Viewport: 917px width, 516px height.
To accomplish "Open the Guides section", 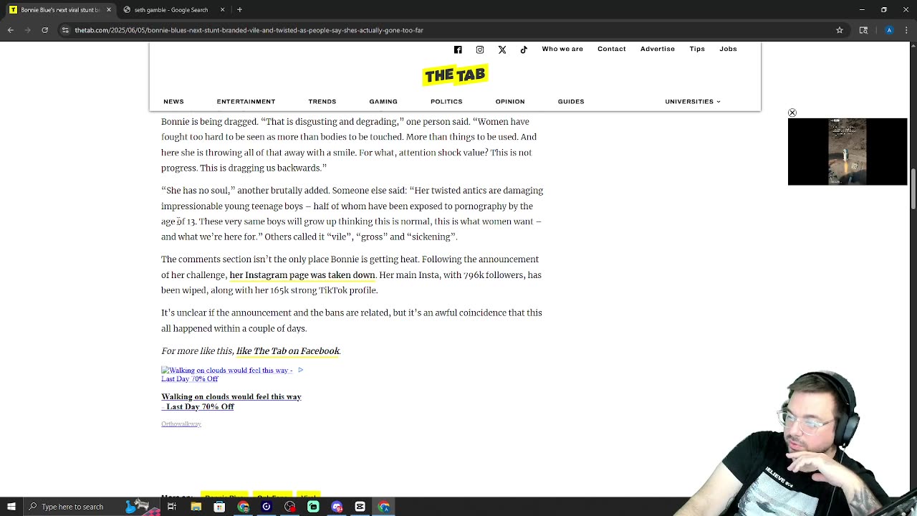I will point(571,101).
